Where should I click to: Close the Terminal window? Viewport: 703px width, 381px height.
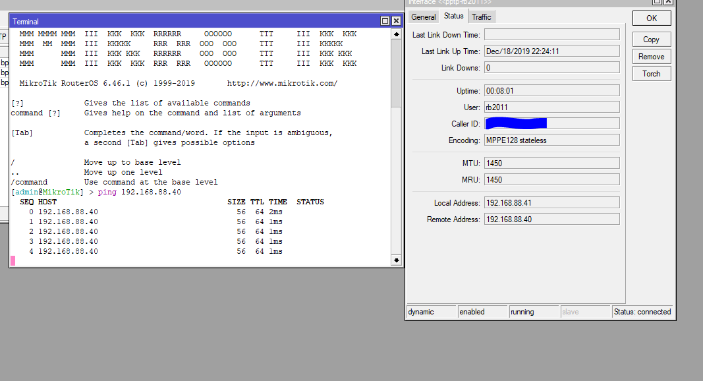[397, 21]
